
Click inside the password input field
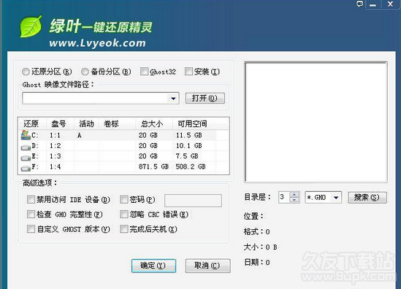pyautogui.click(x=193, y=201)
